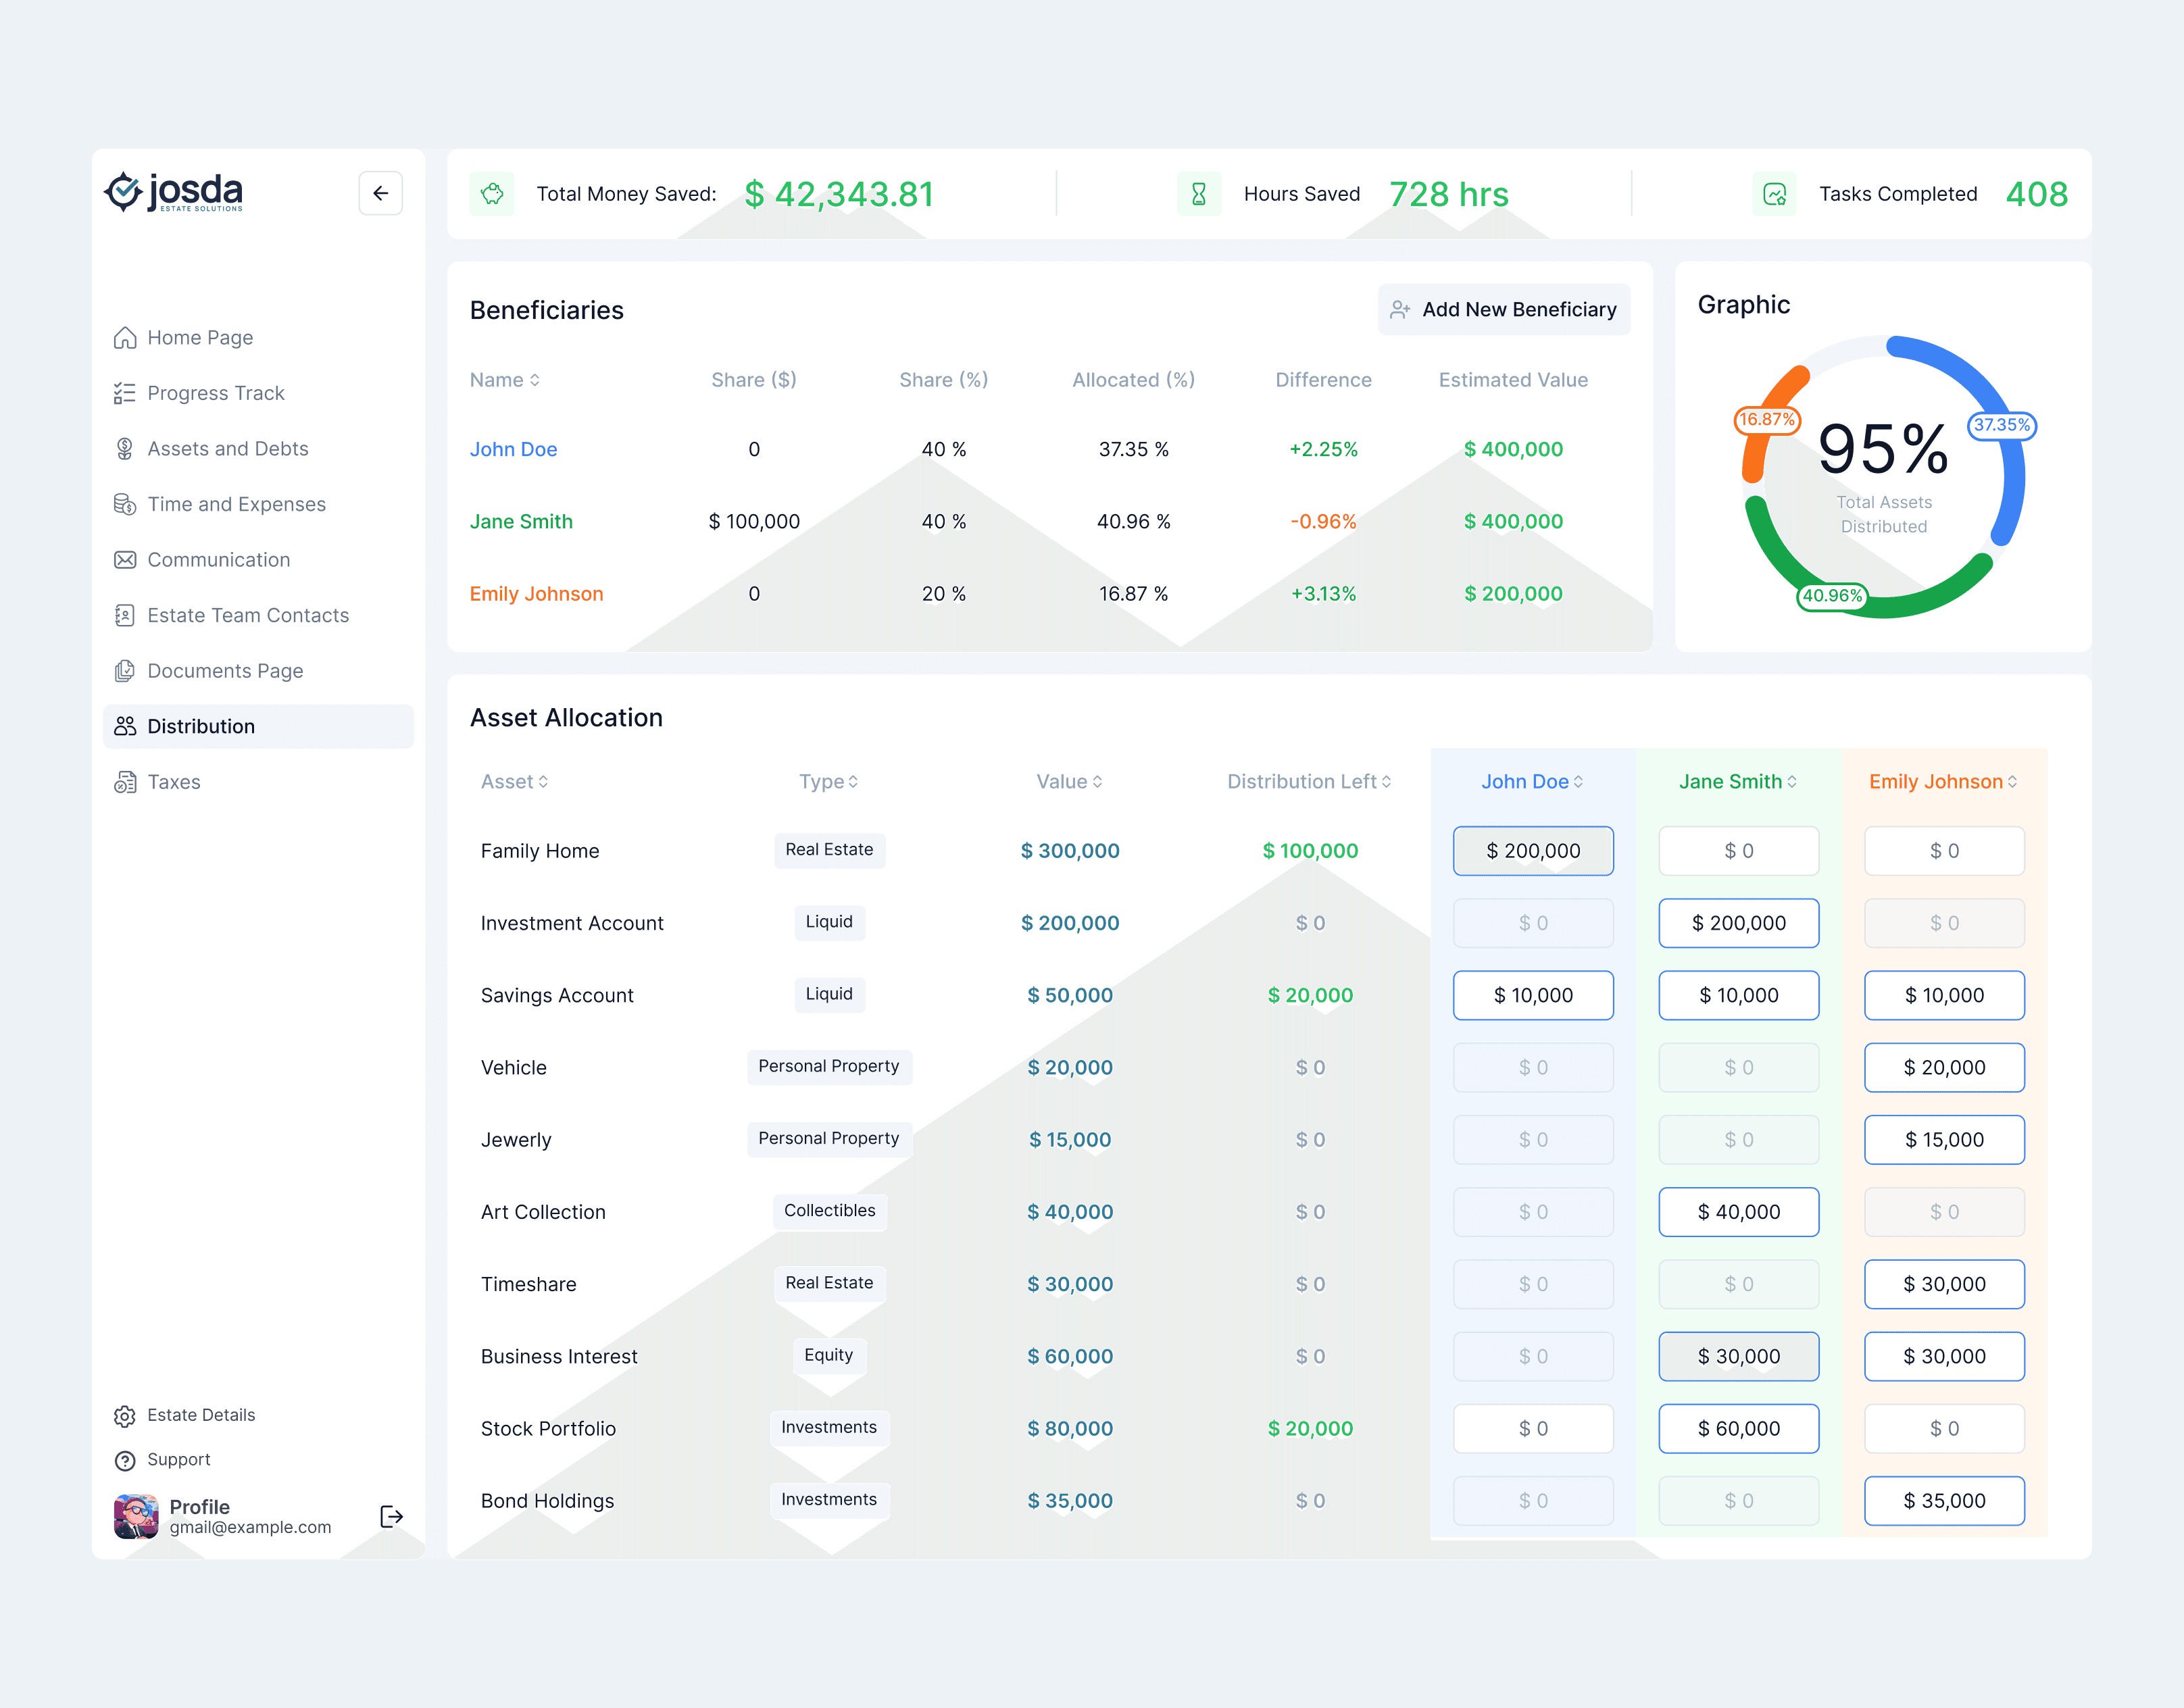Click Collectibles tag for Art Collection

tap(829, 1211)
